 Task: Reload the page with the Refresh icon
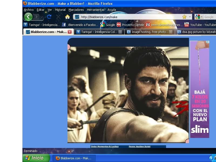(x=49, y=17)
